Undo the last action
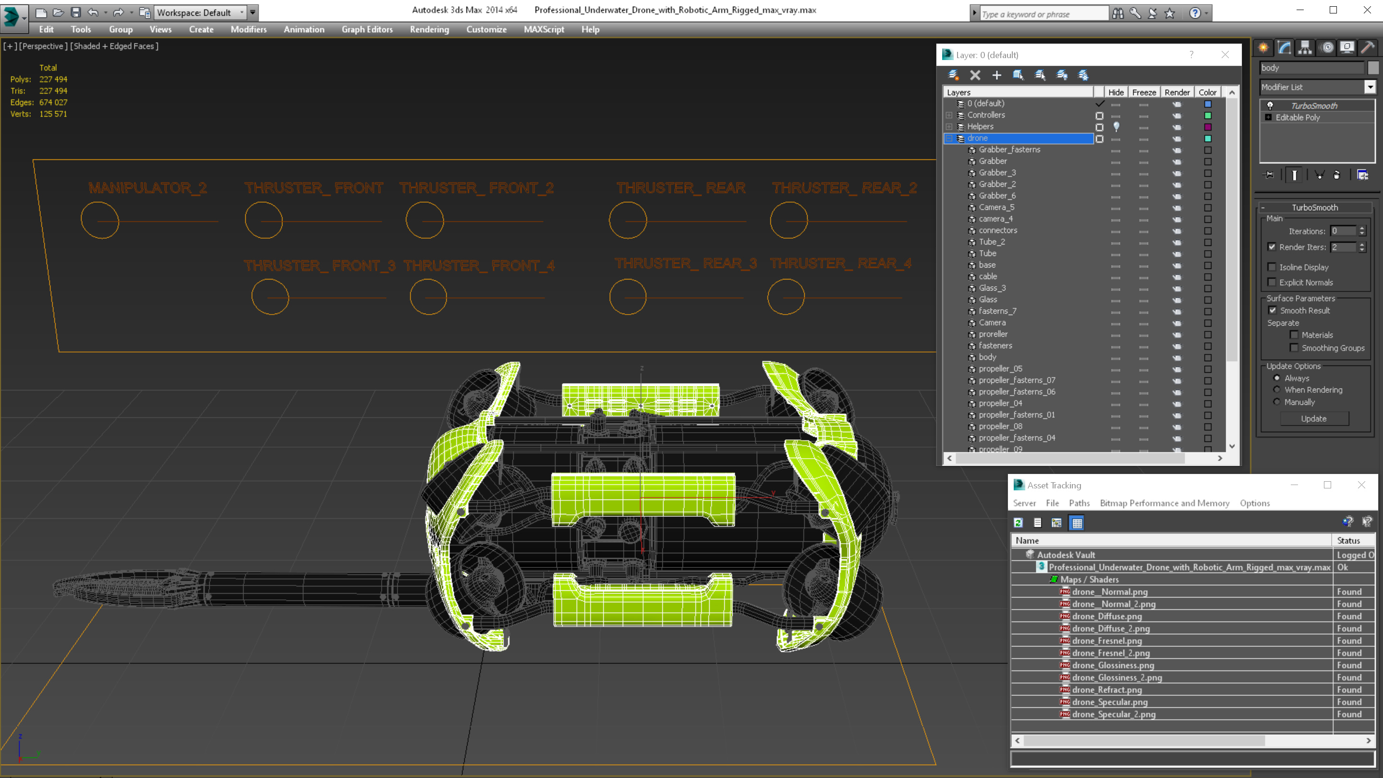 coord(93,12)
